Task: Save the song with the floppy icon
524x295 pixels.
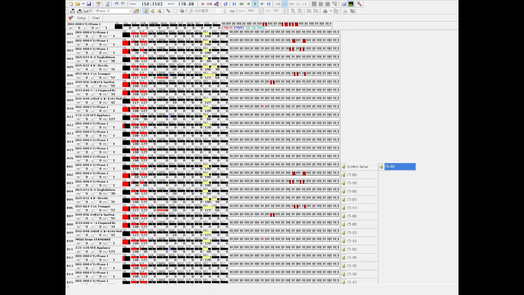Action: (89, 4)
